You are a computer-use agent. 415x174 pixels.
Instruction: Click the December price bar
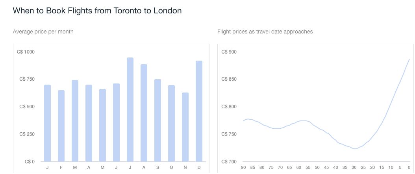pos(199,111)
